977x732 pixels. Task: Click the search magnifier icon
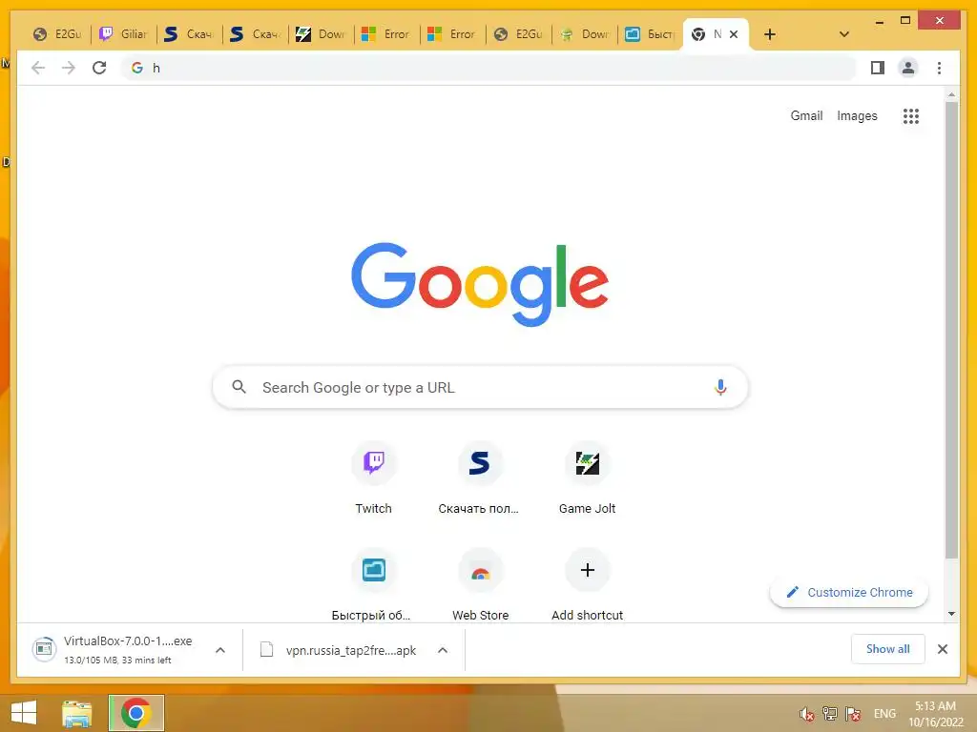point(239,387)
